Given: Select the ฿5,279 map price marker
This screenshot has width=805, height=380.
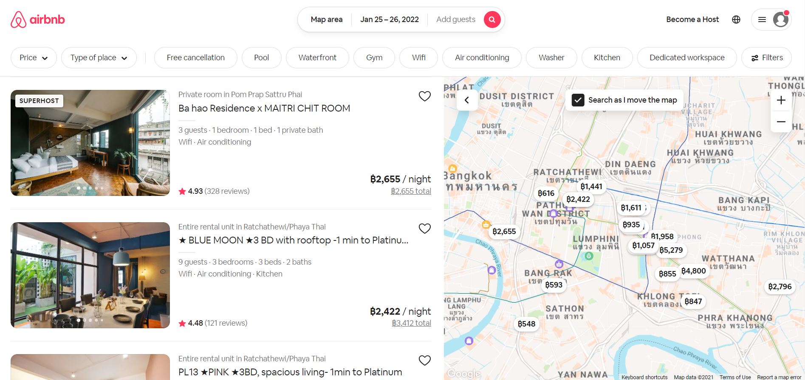Looking at the screenshot, I should tap(671, 250).
